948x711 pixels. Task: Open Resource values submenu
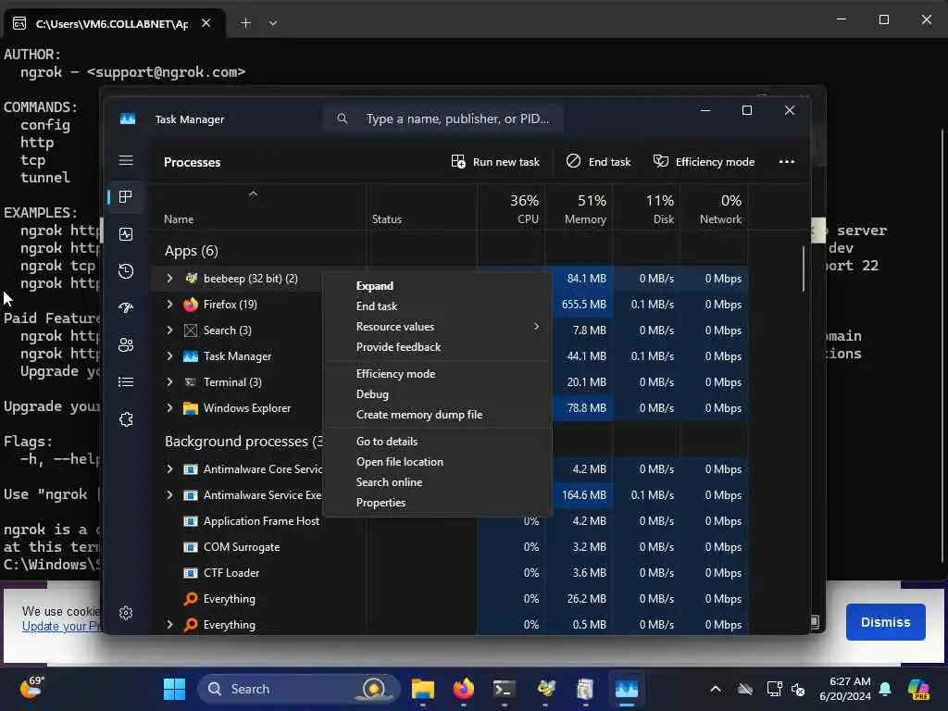[438, 327]
